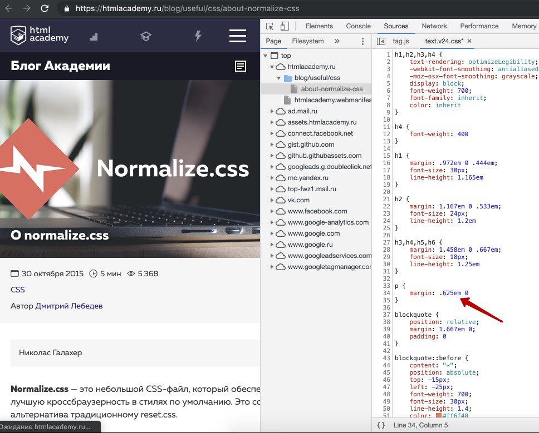Viewport: 539px width, 433px height.
Task: Click the pretty print braces icon
Action: click(x=381, y=425)
